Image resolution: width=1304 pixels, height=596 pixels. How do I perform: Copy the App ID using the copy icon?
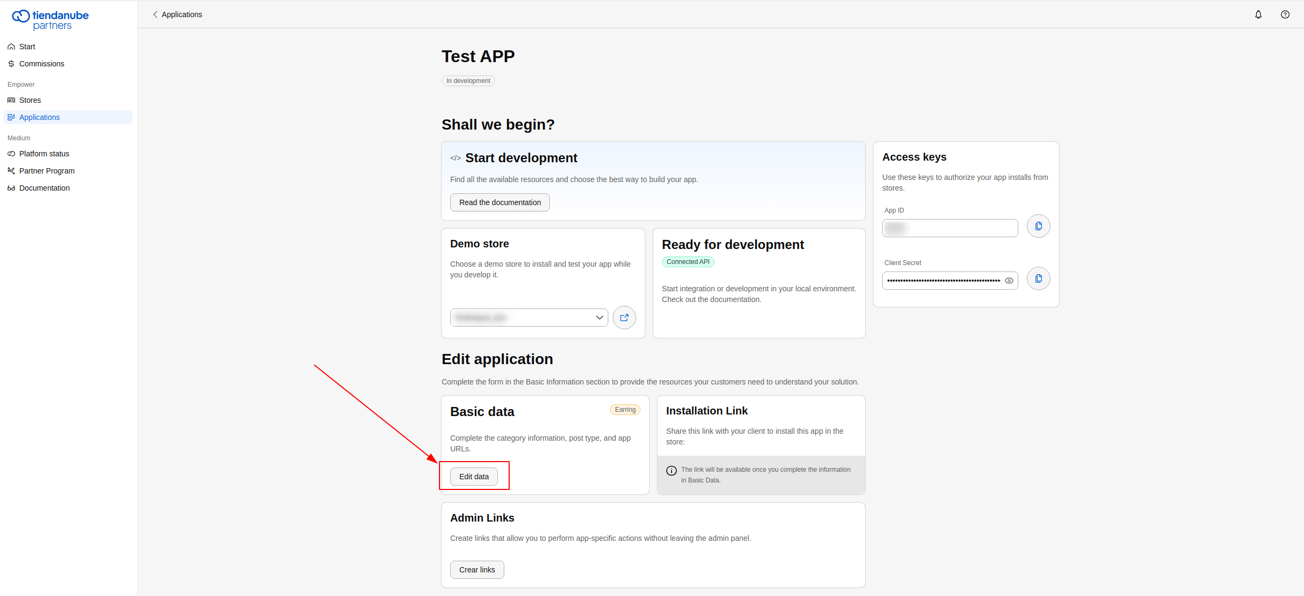coord(1038,225)
